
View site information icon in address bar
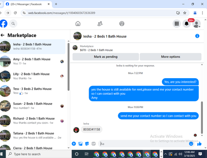[x=24, y=13]
